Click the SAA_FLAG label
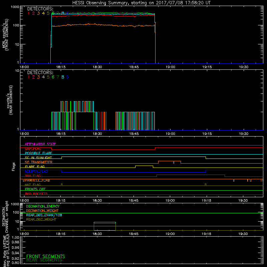The height and width of the screenshot is (267, 267). (x=33, y=176)
